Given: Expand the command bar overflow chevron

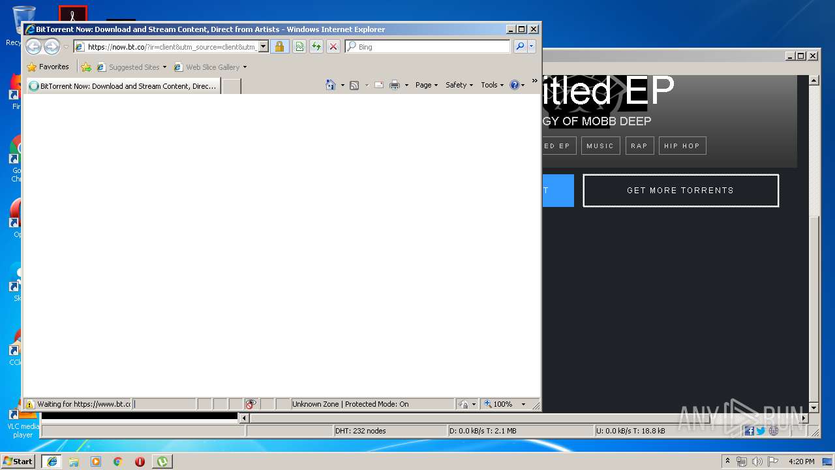Looking at the screenshot, I should [534, 82].
